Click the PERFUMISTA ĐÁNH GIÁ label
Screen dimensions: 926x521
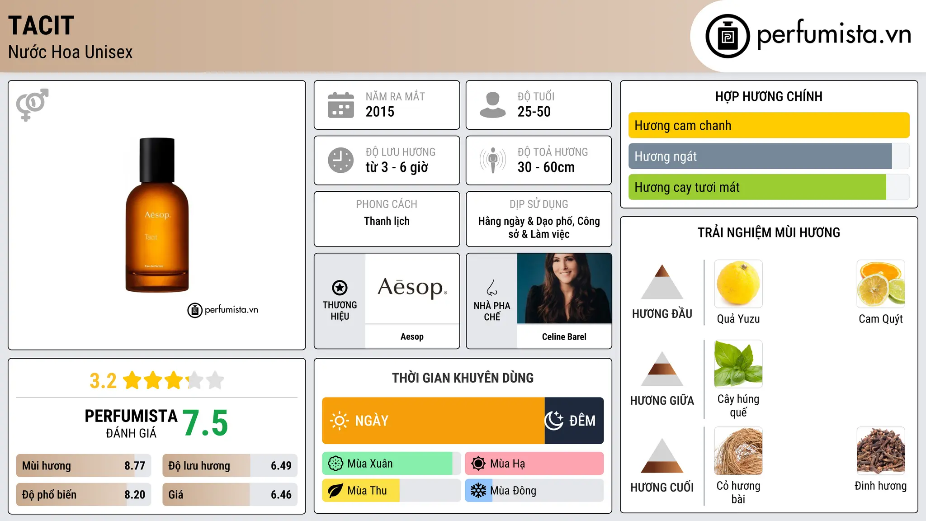131,423
